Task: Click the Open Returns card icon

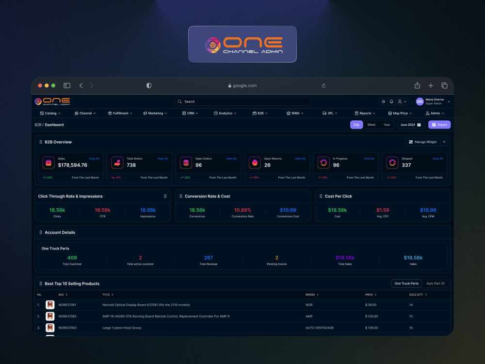Action: (255, 163)
